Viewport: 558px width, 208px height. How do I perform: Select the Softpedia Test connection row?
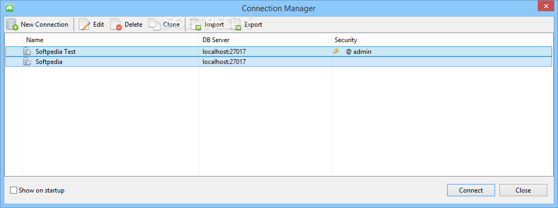point(279,51)
